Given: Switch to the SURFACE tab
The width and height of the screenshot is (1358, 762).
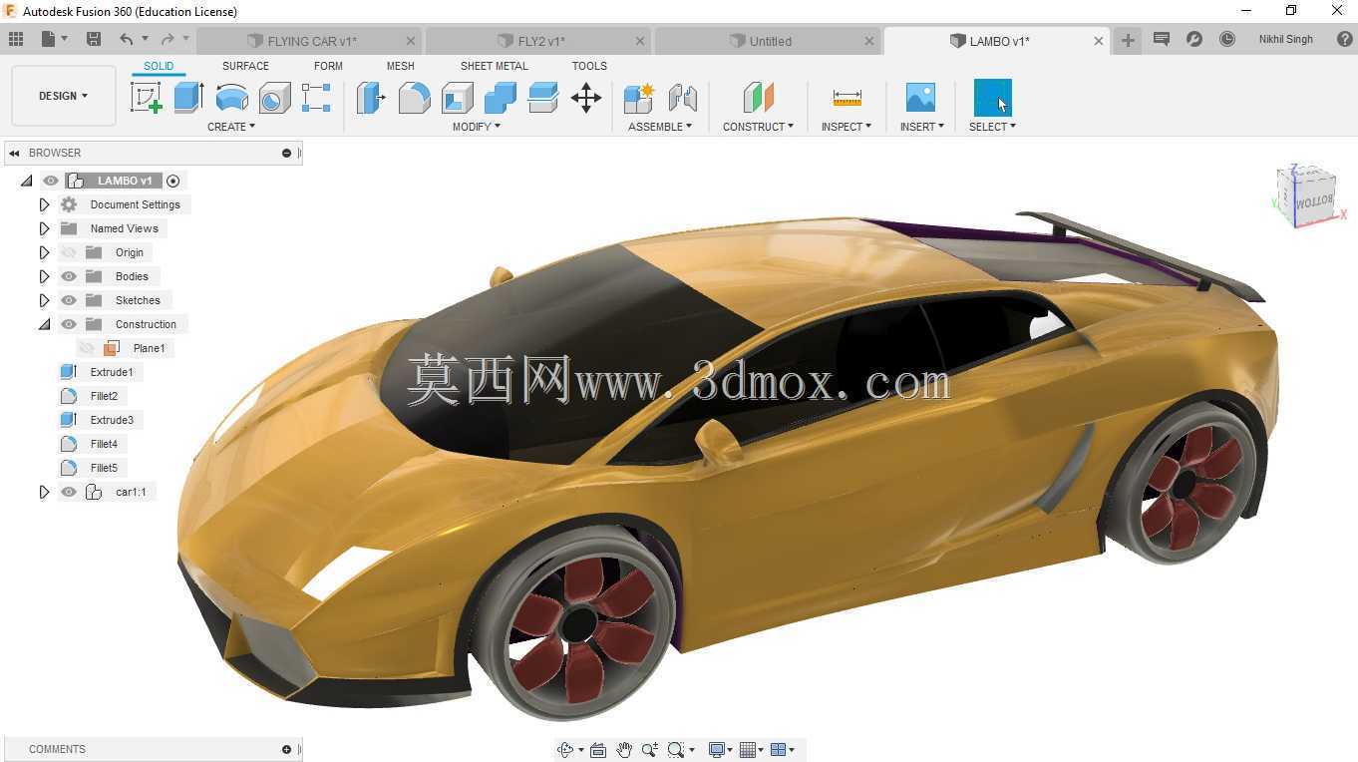Looking at the screenshot, I should pyautogui.click(x=245, y=66).
